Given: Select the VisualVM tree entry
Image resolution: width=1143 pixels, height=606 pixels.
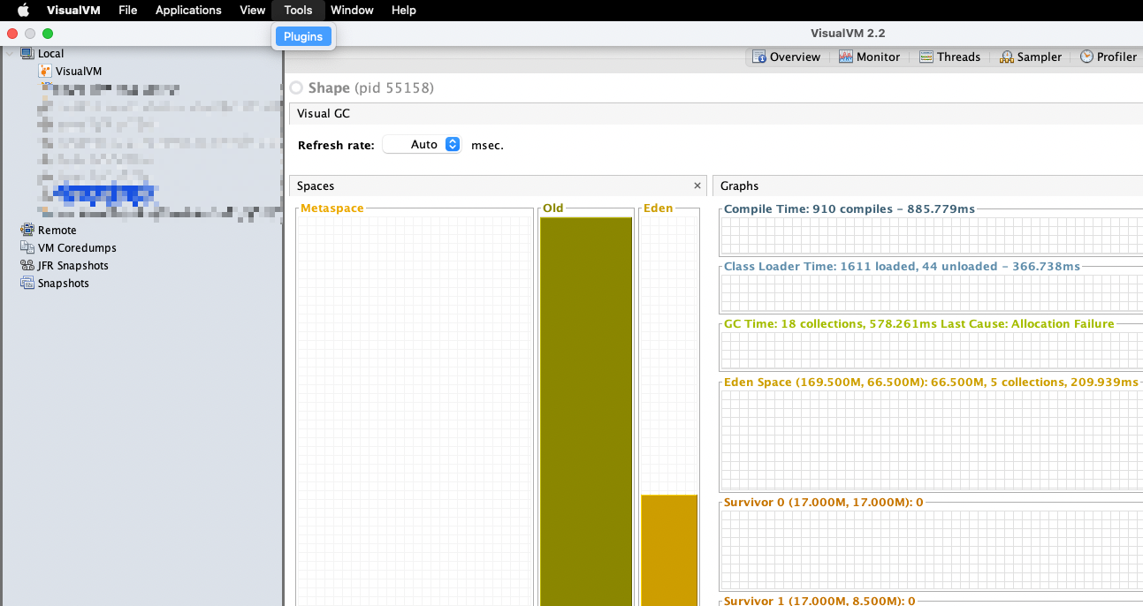Looking at the screenshot, I should pos(78,71).
